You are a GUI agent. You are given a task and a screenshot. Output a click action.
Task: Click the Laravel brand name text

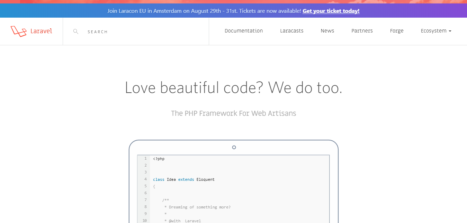point(41,31)
